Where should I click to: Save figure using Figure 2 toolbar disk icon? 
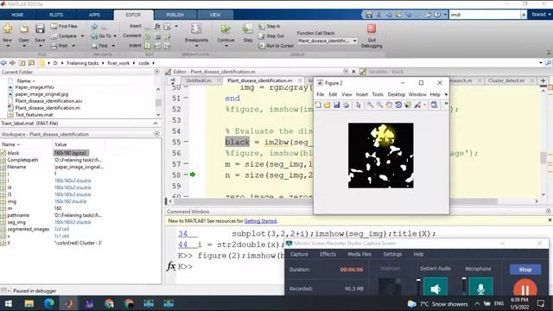pyautogui.click(x=336, y=105)
